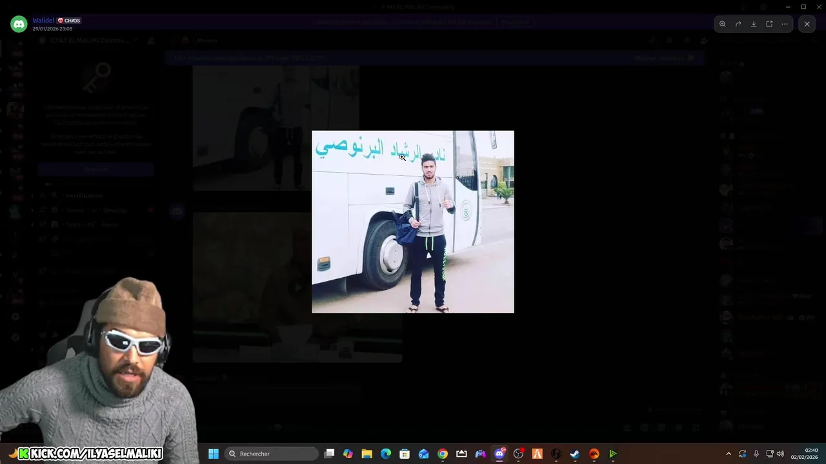Open the volume control in the tray
The width and height of the screenshot is (826, 464).
(780, 454)
